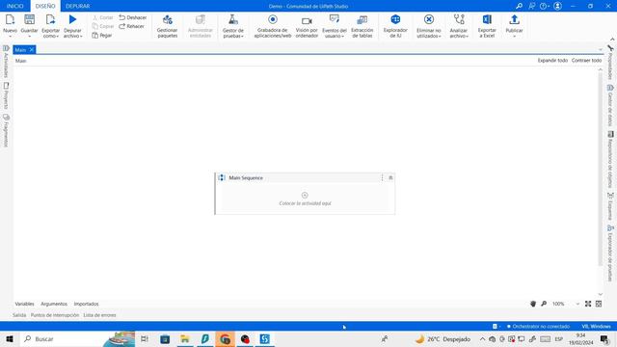Export workflow with Exportar a Excel
617x347 pixels.
point(487,26)
